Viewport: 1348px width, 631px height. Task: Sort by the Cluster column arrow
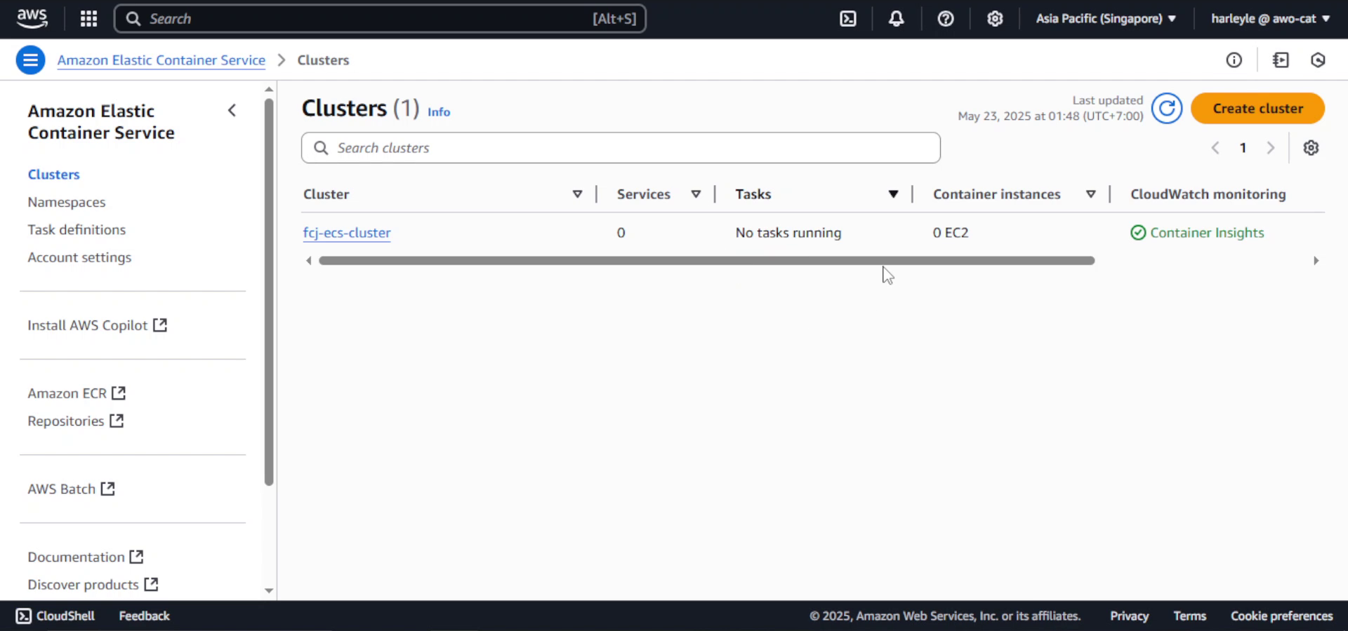577,194
